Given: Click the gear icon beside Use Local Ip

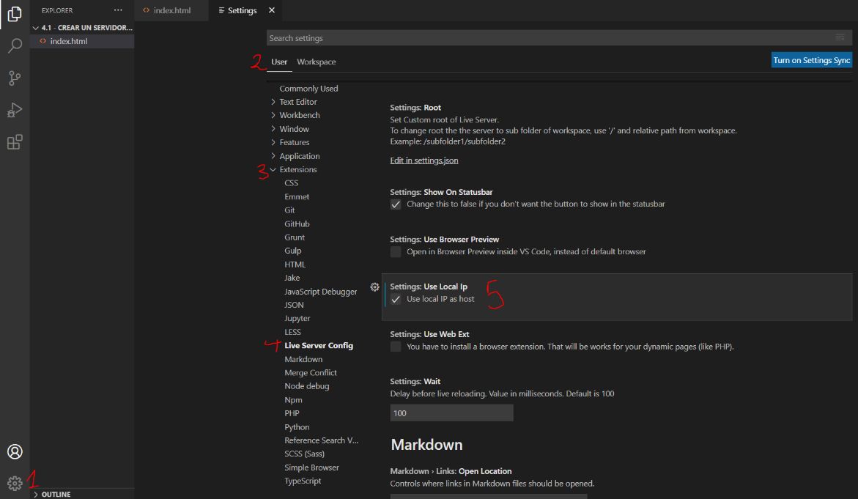Looking at the screenshot, I should 374,287.
